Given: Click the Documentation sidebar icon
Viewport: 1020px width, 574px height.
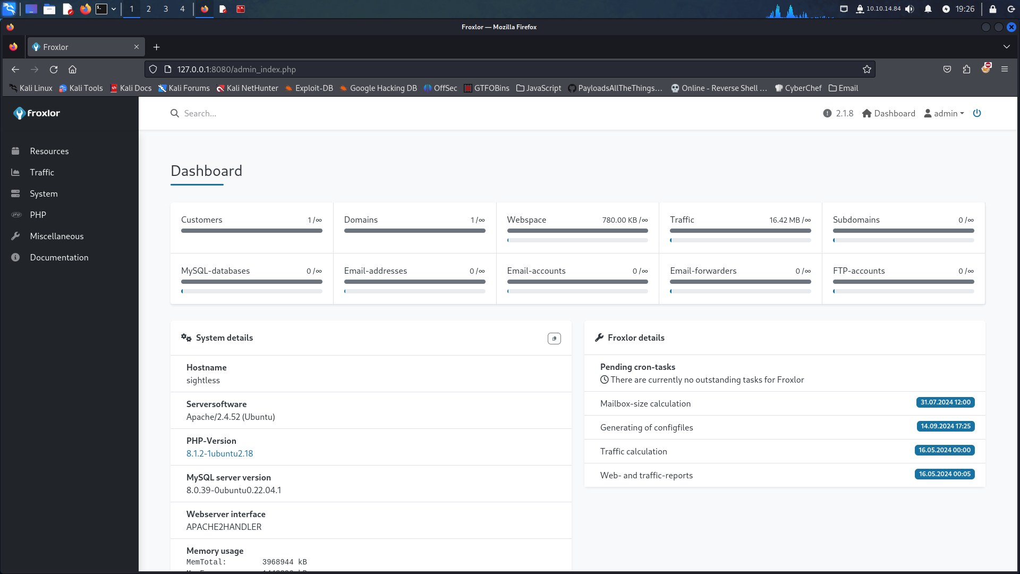Looking at the screenshot, I should pos(15,257).
